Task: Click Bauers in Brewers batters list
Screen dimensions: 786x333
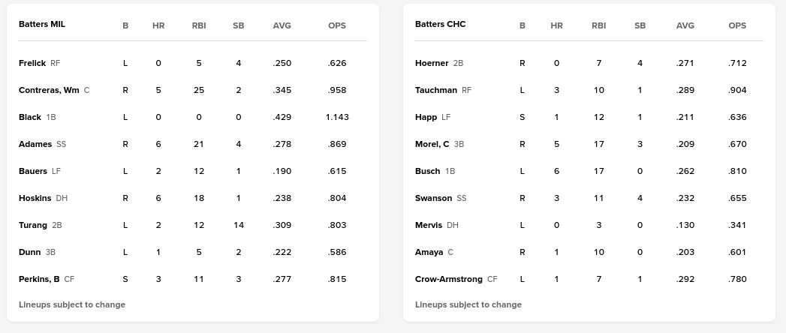Action: pyautogui.click(x=33, y=171)
